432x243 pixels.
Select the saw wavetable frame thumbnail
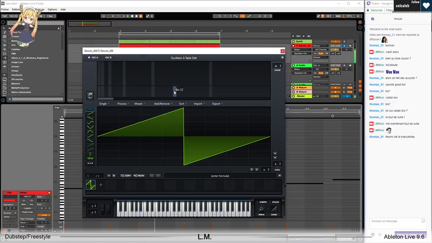(x=90, y=185)
